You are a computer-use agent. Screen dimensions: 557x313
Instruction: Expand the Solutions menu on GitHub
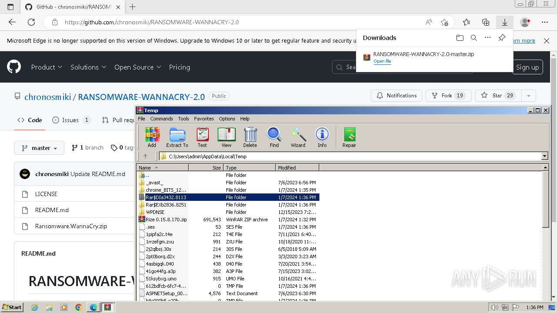88,67
